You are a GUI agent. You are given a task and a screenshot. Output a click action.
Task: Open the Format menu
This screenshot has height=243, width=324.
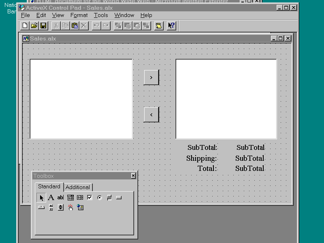(79, 15)
